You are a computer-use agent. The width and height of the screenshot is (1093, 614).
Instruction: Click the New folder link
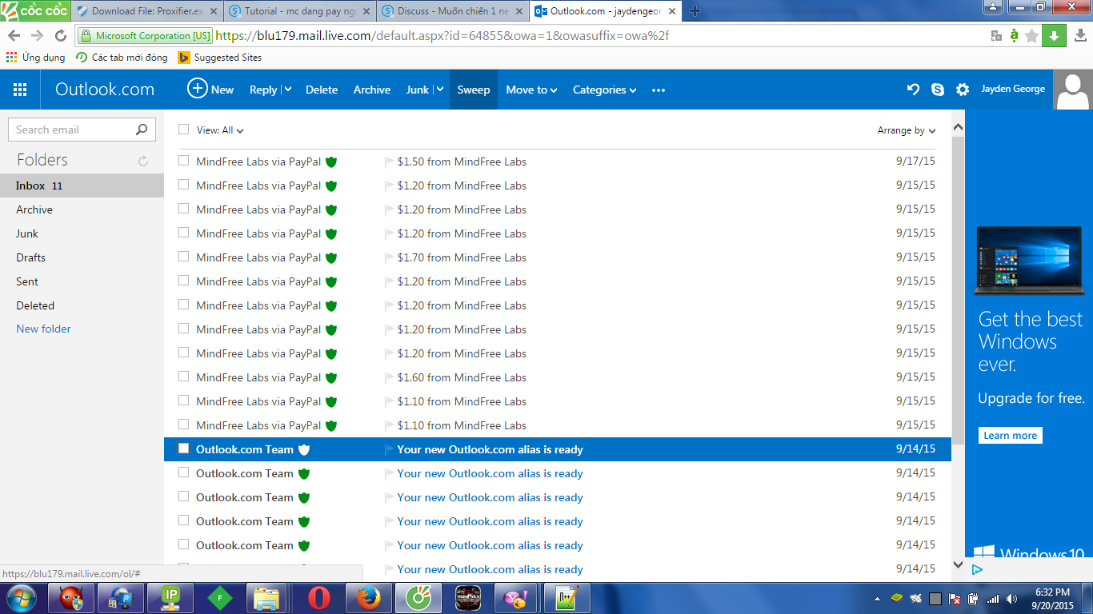pos(43,329)
